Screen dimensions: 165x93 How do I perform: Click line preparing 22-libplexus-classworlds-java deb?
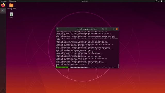(84, 33)
